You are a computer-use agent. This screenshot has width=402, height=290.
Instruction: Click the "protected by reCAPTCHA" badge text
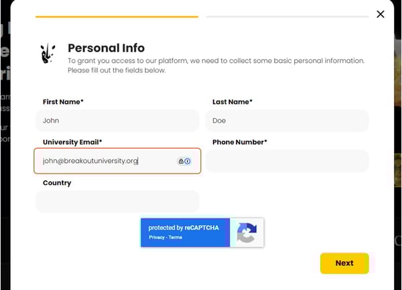184,228
